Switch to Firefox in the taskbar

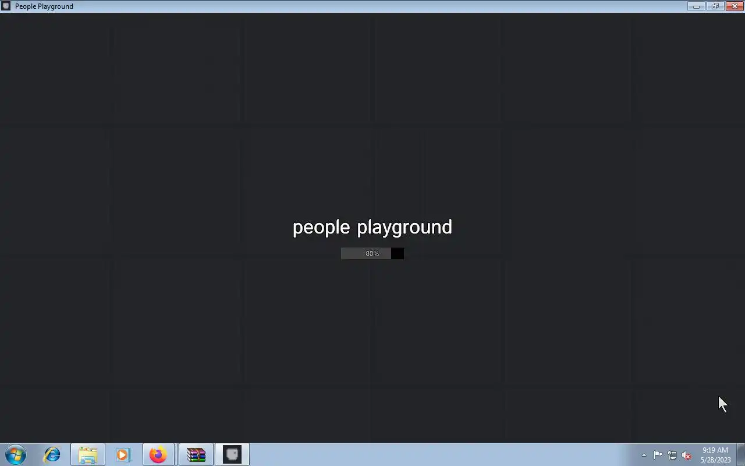point(158,454)
